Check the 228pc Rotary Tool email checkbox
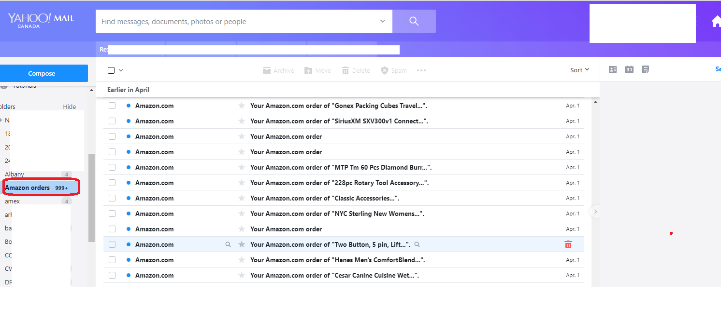 [112, 183]
